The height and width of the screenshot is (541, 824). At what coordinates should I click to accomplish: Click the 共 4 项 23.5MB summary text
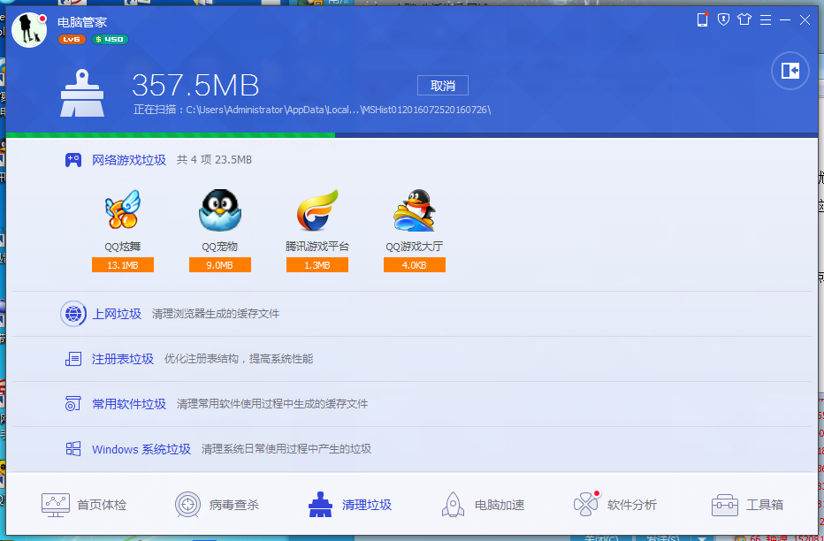(x=215, y=160)
